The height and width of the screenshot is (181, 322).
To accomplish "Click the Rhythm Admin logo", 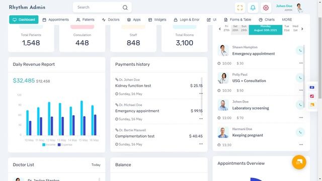I will point(27,8).
